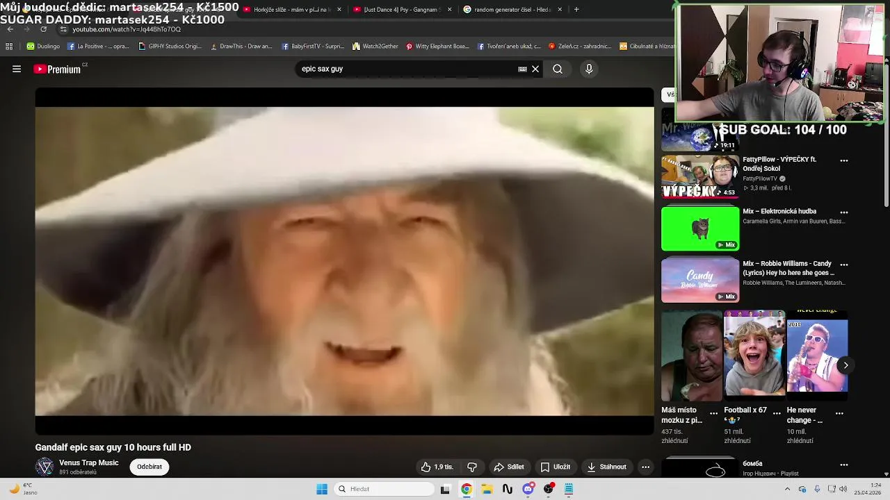Play Robbie Williams Candy mix thumbnail
This screenshot has height=500, width=890.
[700, 281]
